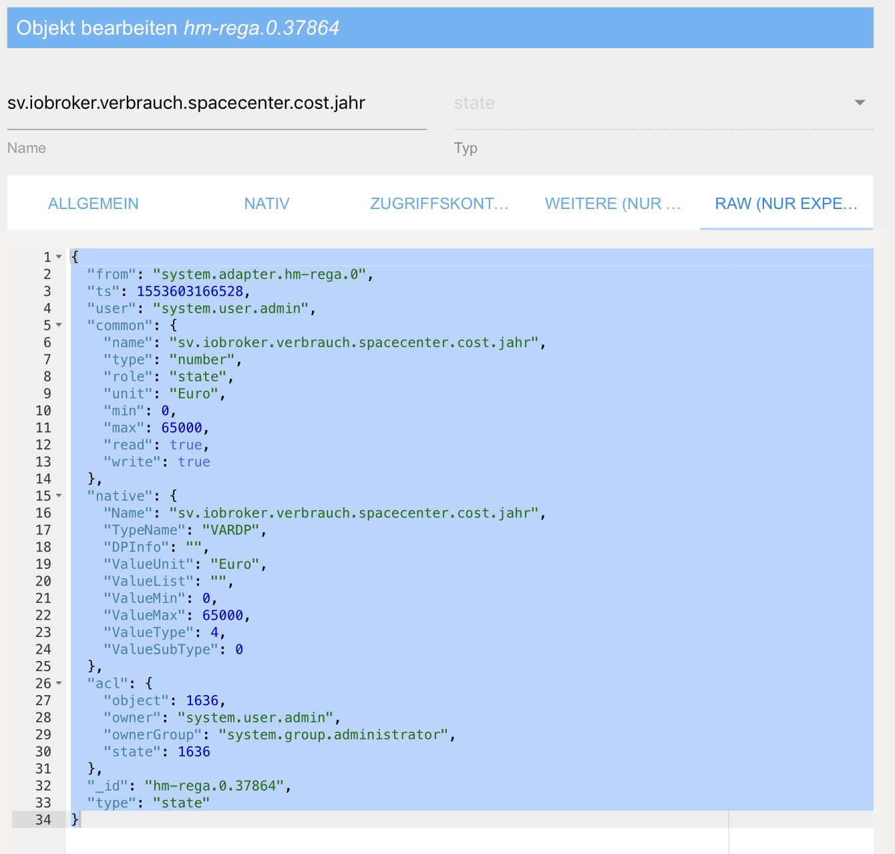895x854 pixels.
Task: Click the "ValueType" value 4
Action: pos(214,632)
